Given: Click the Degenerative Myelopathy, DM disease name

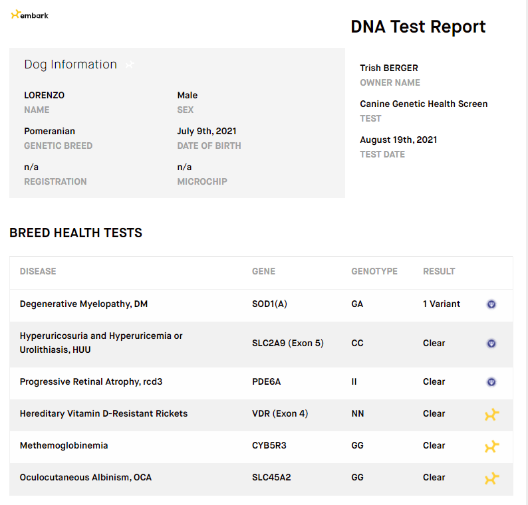Looking at the screenshot, I should (84, 304).
